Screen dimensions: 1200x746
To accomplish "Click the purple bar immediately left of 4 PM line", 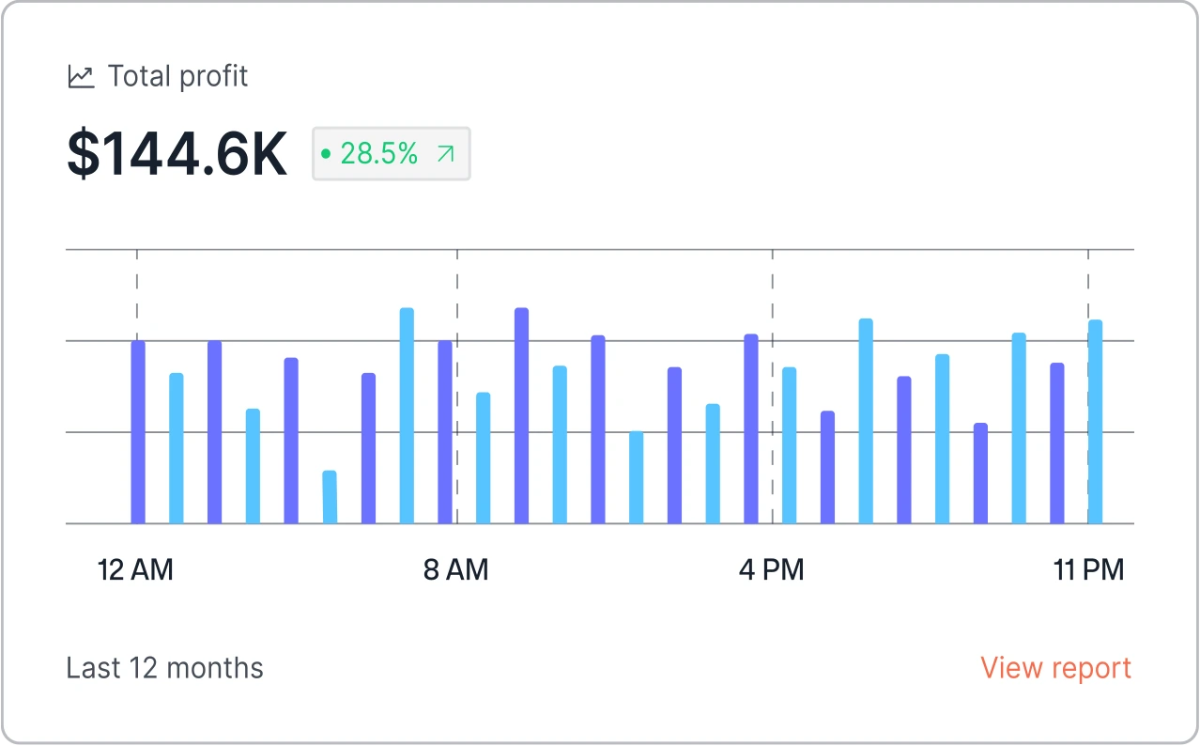I will [751, 428].
